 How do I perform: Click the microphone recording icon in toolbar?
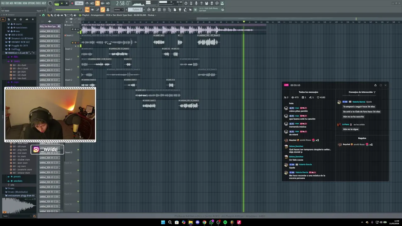tap(196, 3)
